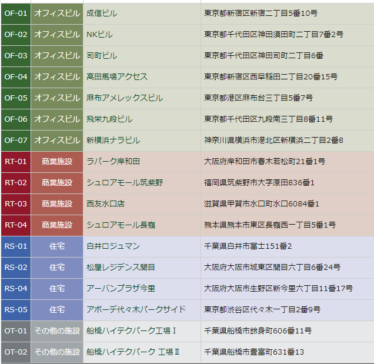
Task: Open the アボーデ代々木パークサイド property name
Action: tap(136, 310)
